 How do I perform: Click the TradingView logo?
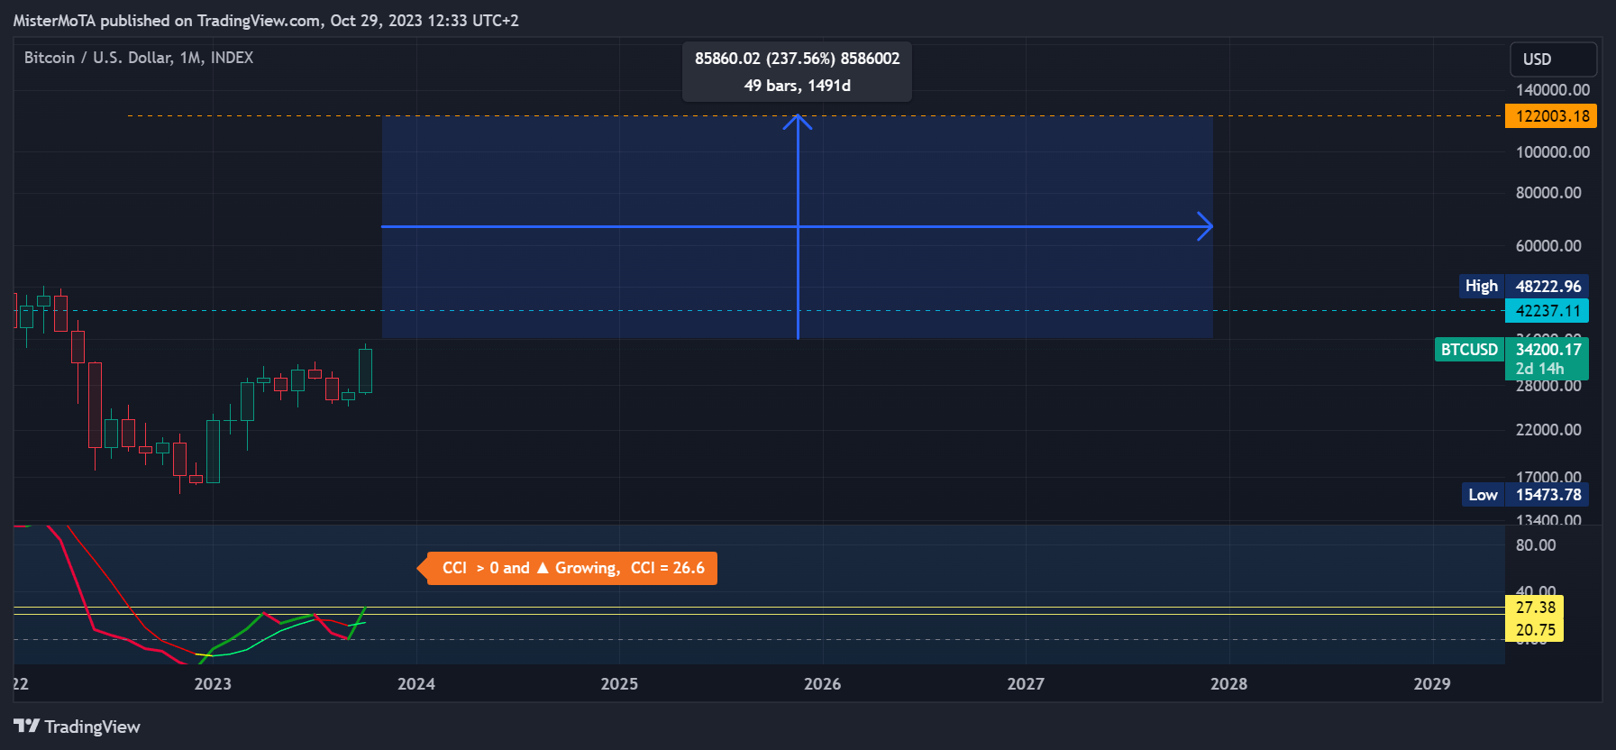point(78,727)
